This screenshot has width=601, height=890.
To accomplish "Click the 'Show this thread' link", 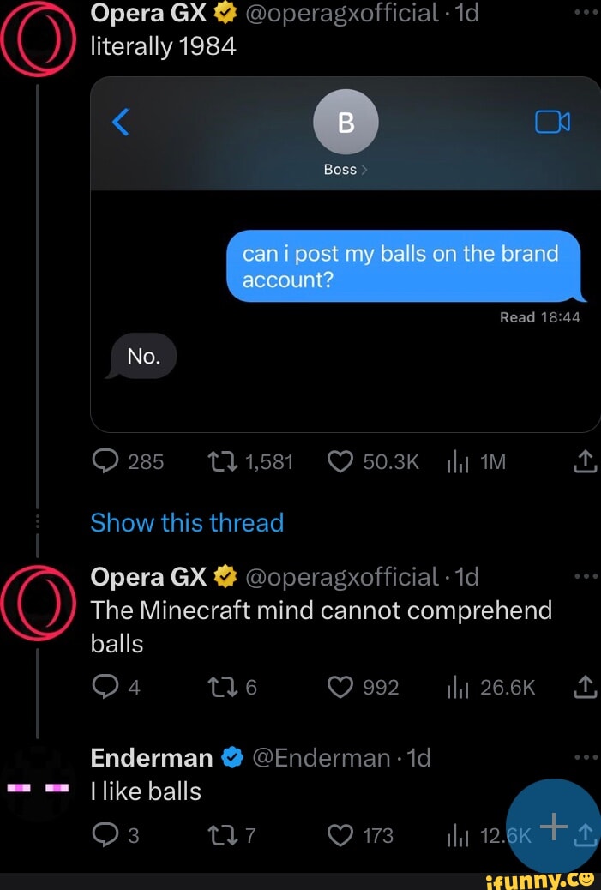I will click(x=187, y=522).
